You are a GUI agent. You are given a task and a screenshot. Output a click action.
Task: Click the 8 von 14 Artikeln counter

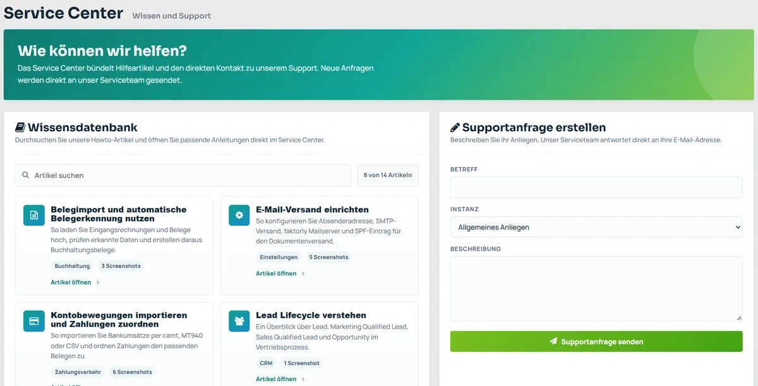pos(388,175)
